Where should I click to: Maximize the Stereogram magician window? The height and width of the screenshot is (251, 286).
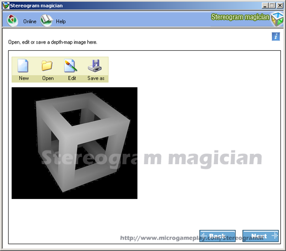(272, 5)
